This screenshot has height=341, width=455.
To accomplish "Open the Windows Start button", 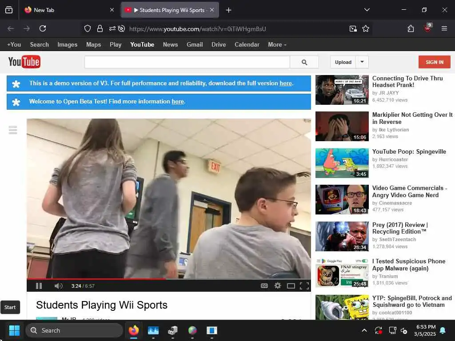I will pyautogui.click(x=14, y=330).
